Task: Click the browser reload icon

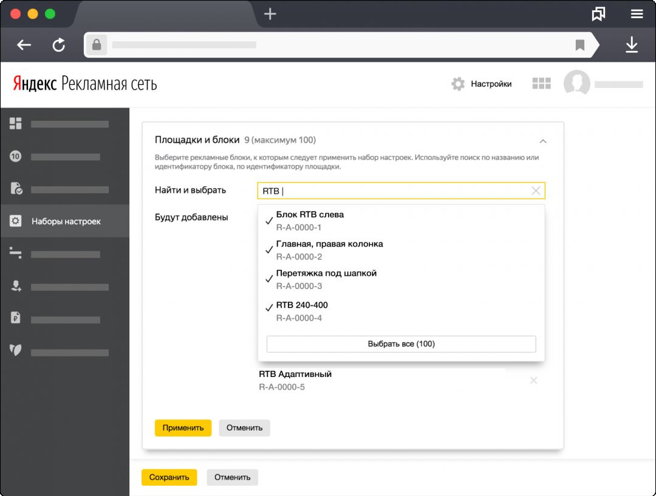Action: (59, 45)
